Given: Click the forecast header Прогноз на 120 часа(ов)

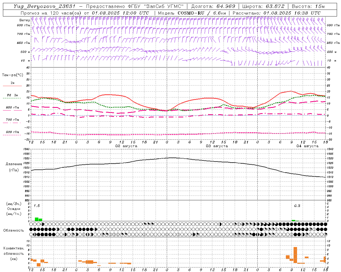Looking at the screenshot, I should pos(51,13).
